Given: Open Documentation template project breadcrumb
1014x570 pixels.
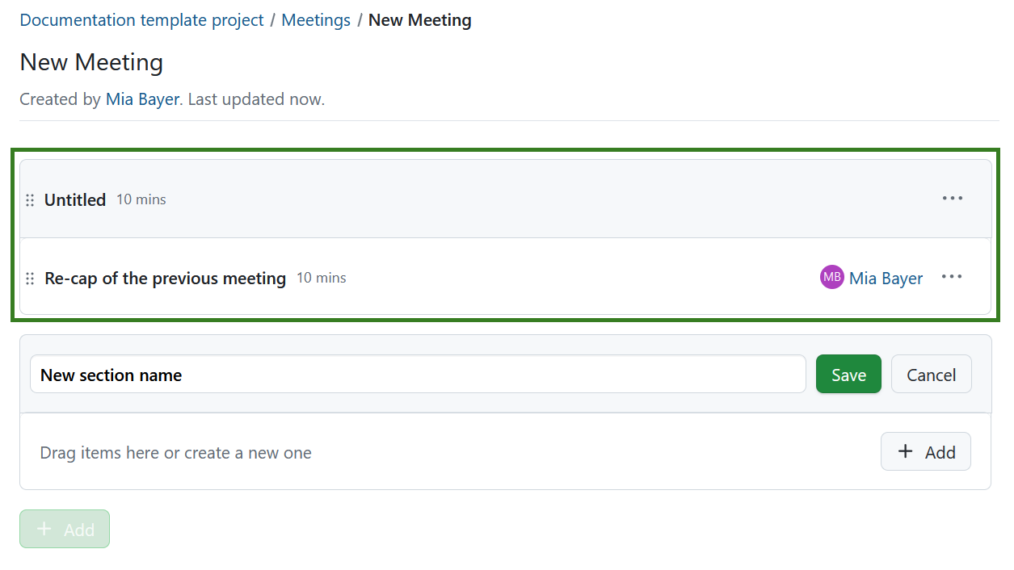Looking at the screenshot, I should 141,20.
